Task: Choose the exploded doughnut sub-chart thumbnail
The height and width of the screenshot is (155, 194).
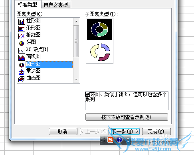Action: (99, 52)
